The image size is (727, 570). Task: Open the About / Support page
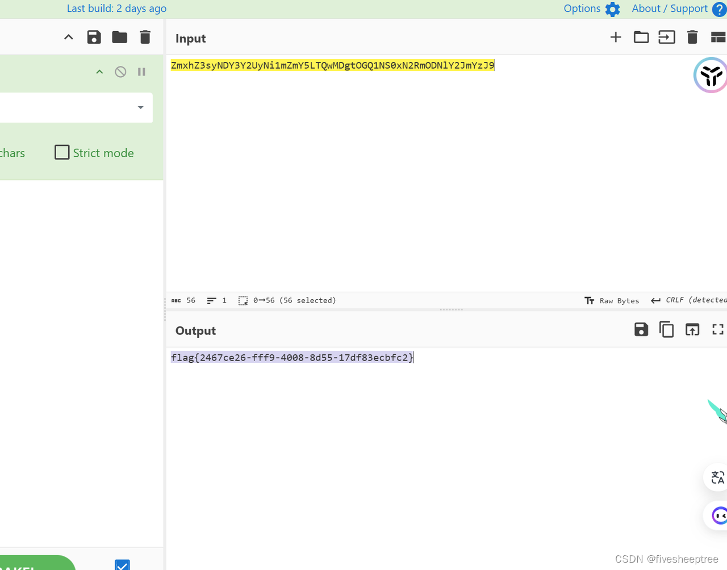pos(669,9)
